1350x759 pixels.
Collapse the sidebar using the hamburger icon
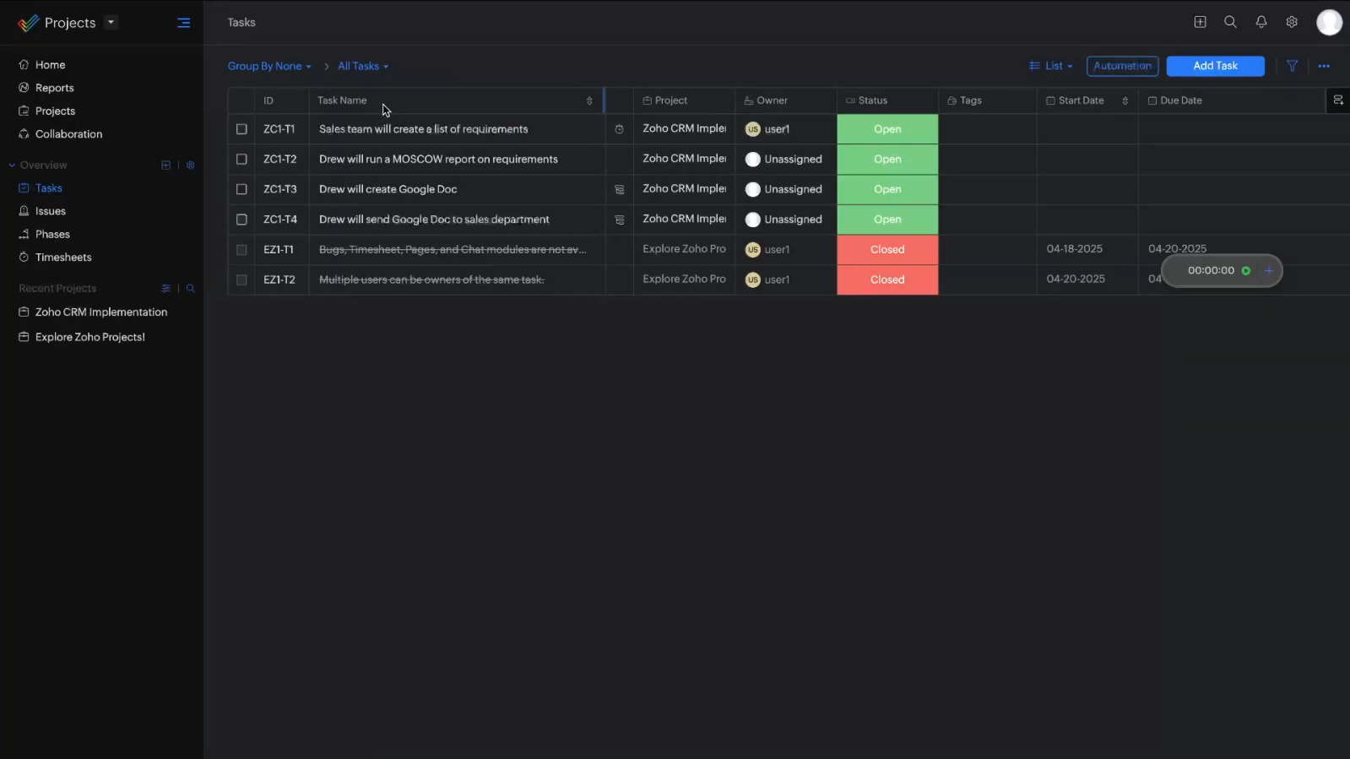(183, 23)
